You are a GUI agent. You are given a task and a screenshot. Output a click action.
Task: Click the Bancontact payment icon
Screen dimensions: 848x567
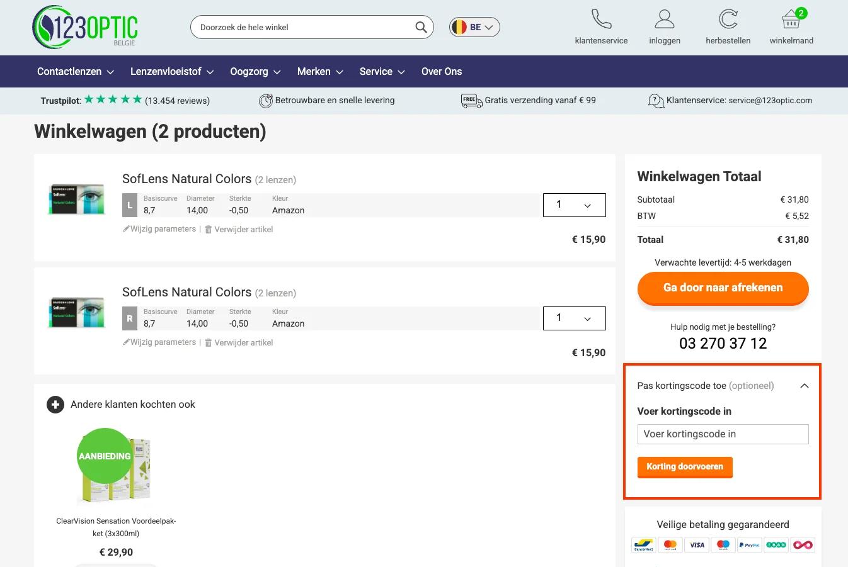(643, 545)
